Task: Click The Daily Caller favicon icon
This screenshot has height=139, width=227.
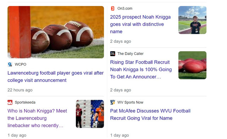Action: (x=113, y=54)
